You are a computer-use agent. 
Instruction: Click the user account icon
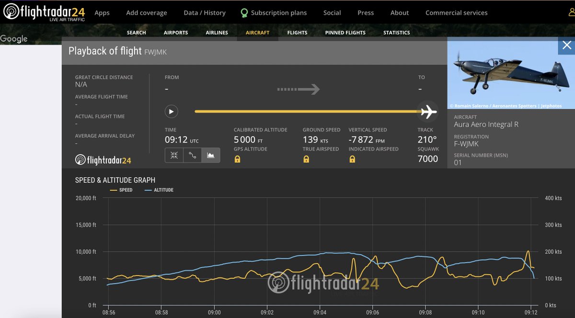coord(571,13)
